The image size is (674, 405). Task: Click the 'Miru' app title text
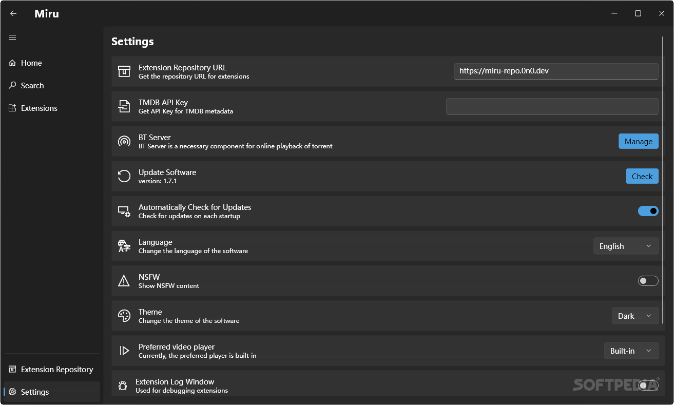point(47,14)
